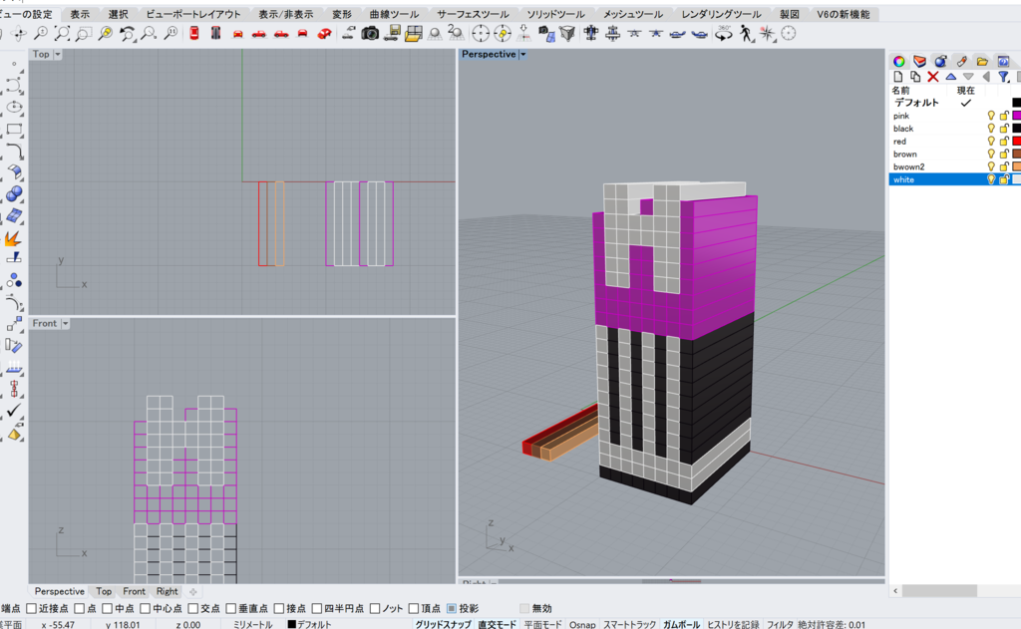Select the Pan view tool icon
This screenshot has height=629, width=1021.
click(x=19, y=34)
